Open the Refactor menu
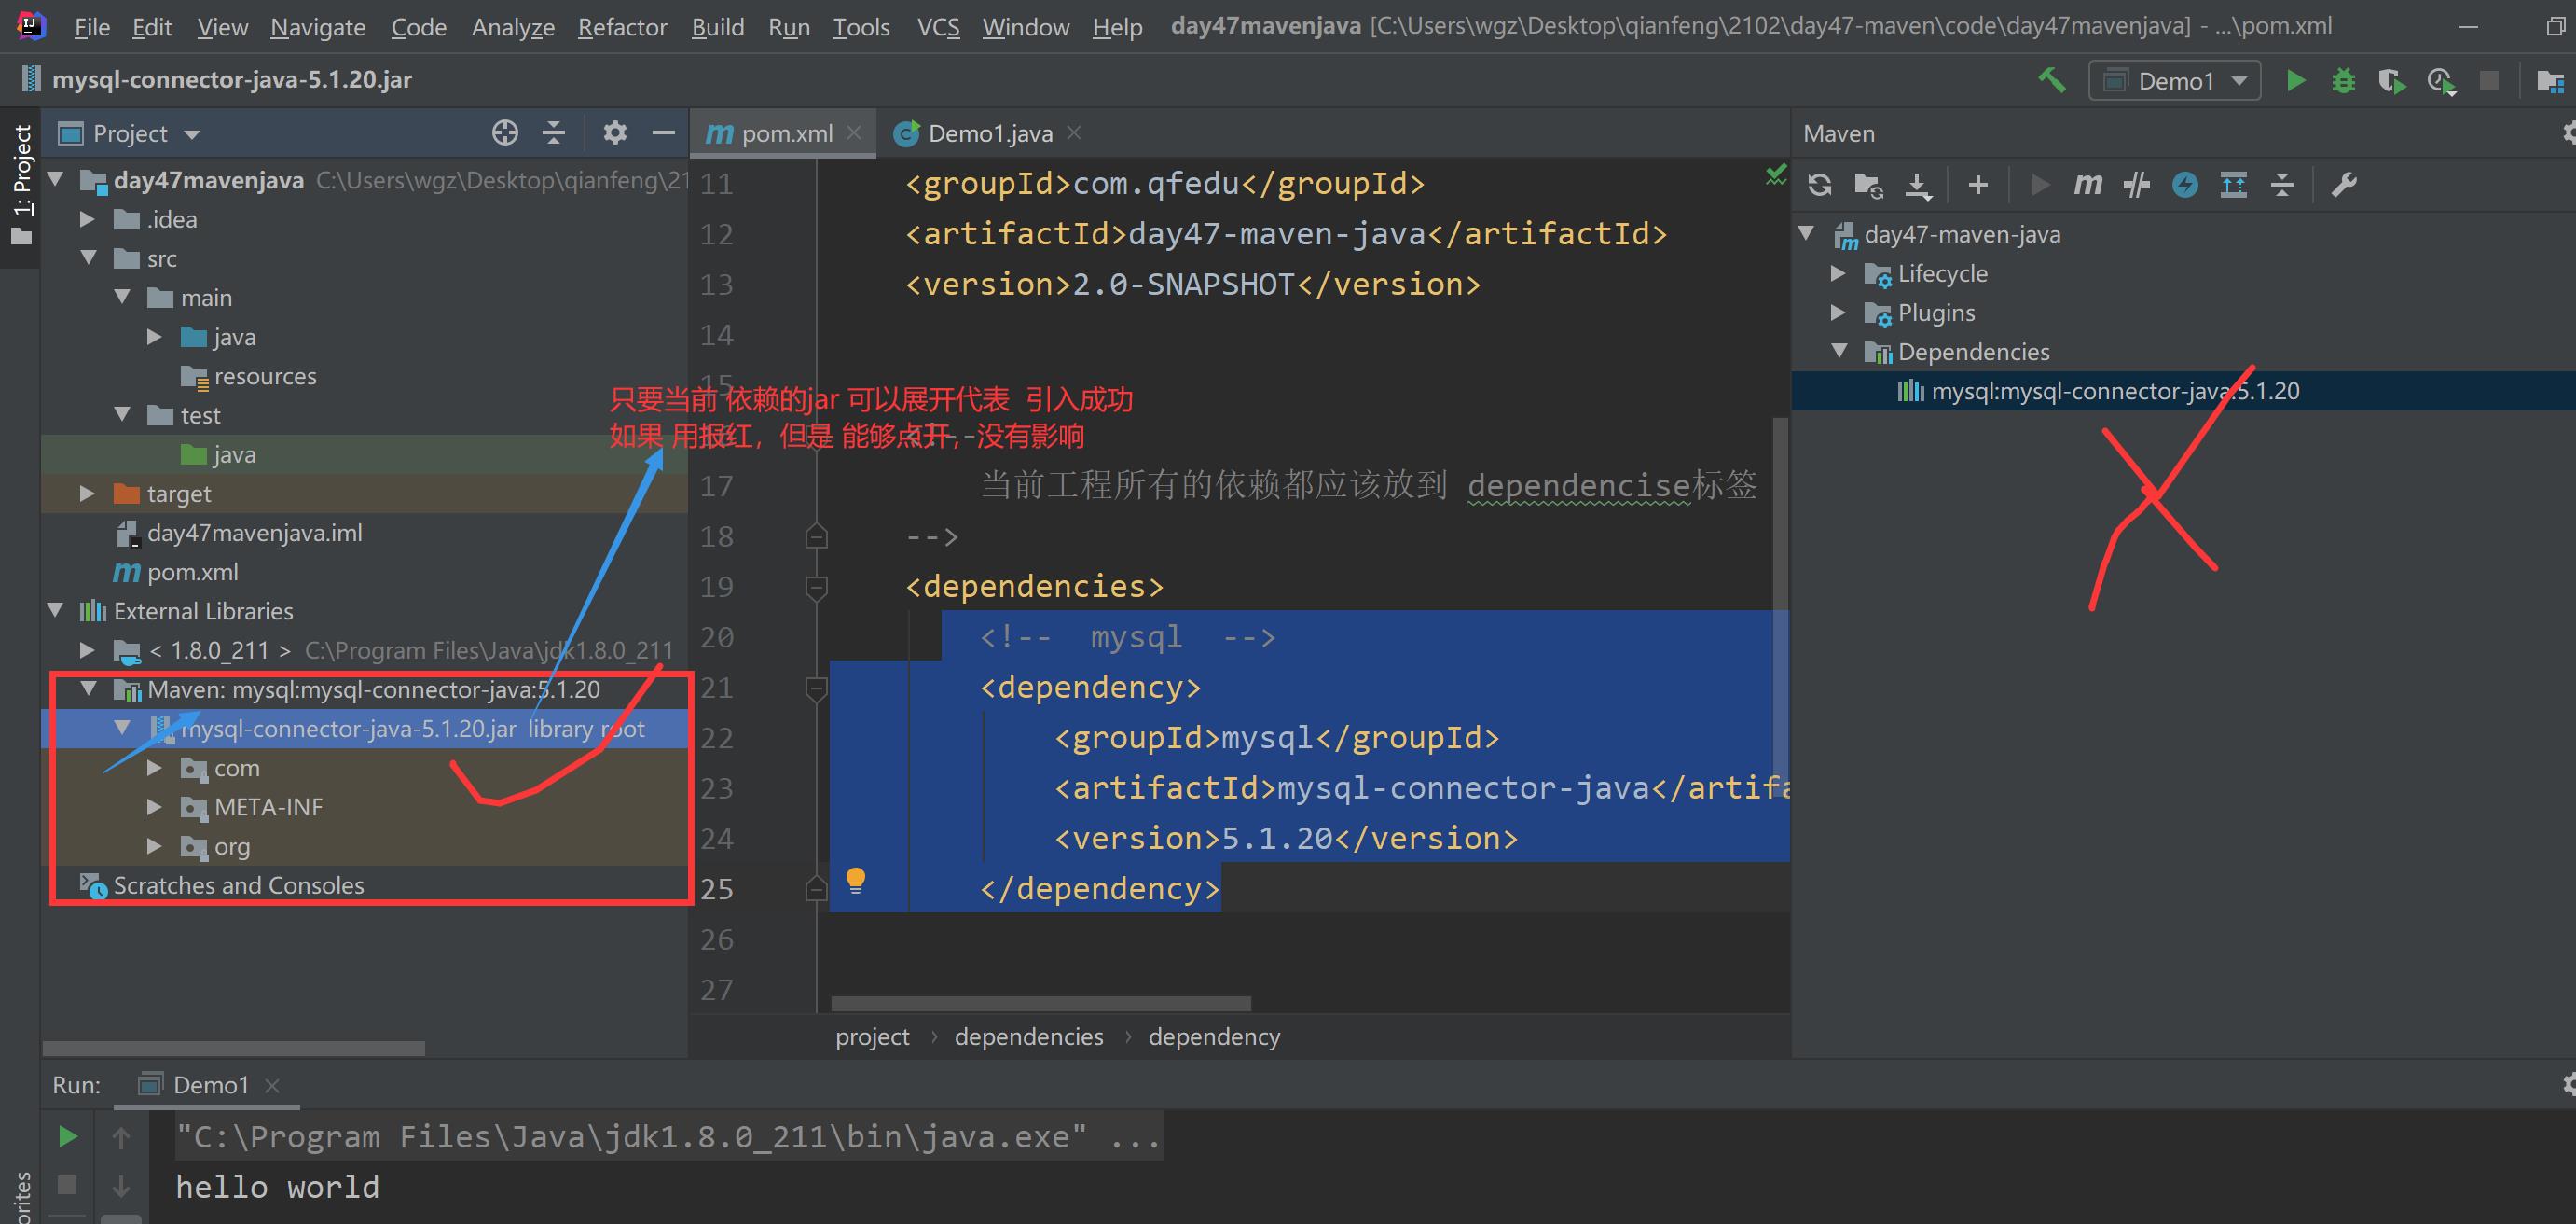This screenshot has width=2576, height=1224. click(x=622, y=27)
